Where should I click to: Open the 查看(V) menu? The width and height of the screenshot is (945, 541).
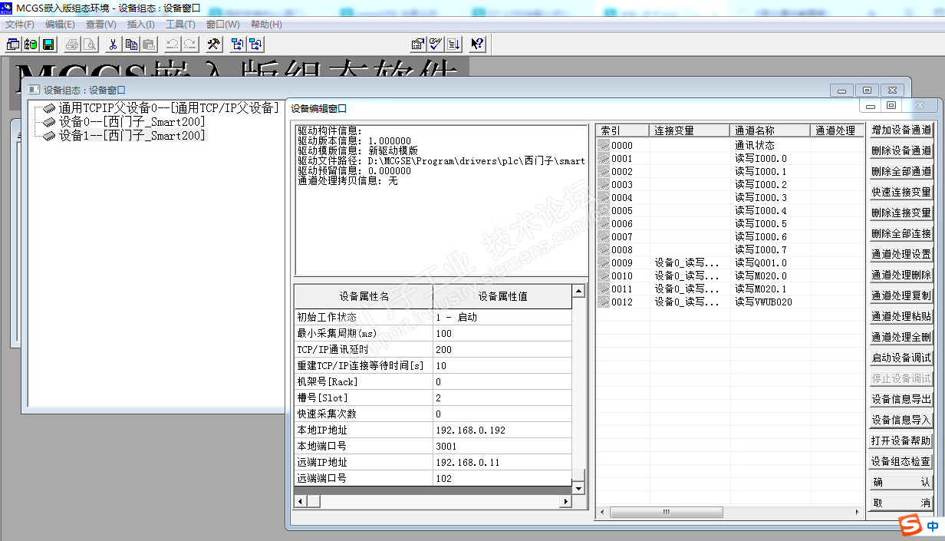click(100, 25)
